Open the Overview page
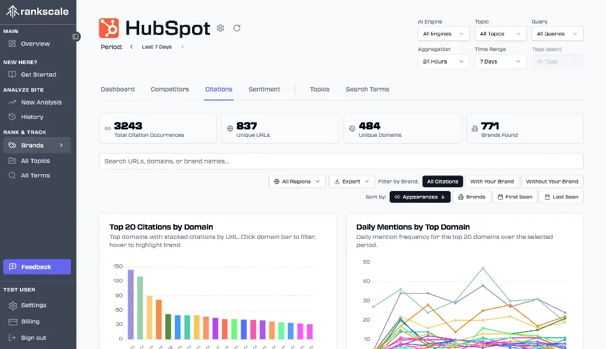Image resolution: width=606 pixels, height=349 pixels. pyautogui.click(x=37, y=44)
